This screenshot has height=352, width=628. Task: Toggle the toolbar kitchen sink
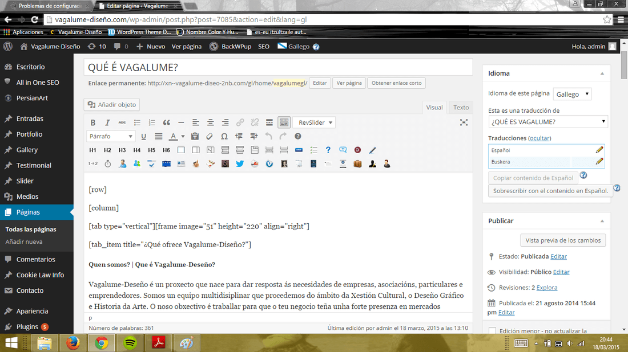coord(284,122)
